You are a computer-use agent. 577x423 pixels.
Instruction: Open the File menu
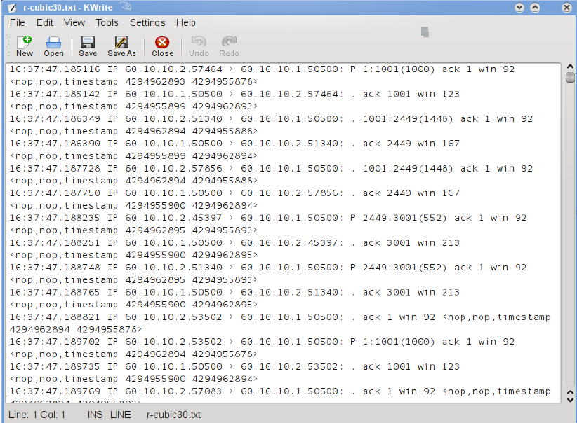(x=17, y=22)
